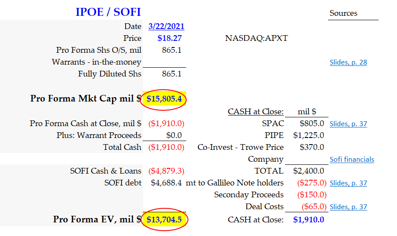Viewport: 397px width, 236px height.
Task: Click the Sources header cell
Action: (343, 13)
